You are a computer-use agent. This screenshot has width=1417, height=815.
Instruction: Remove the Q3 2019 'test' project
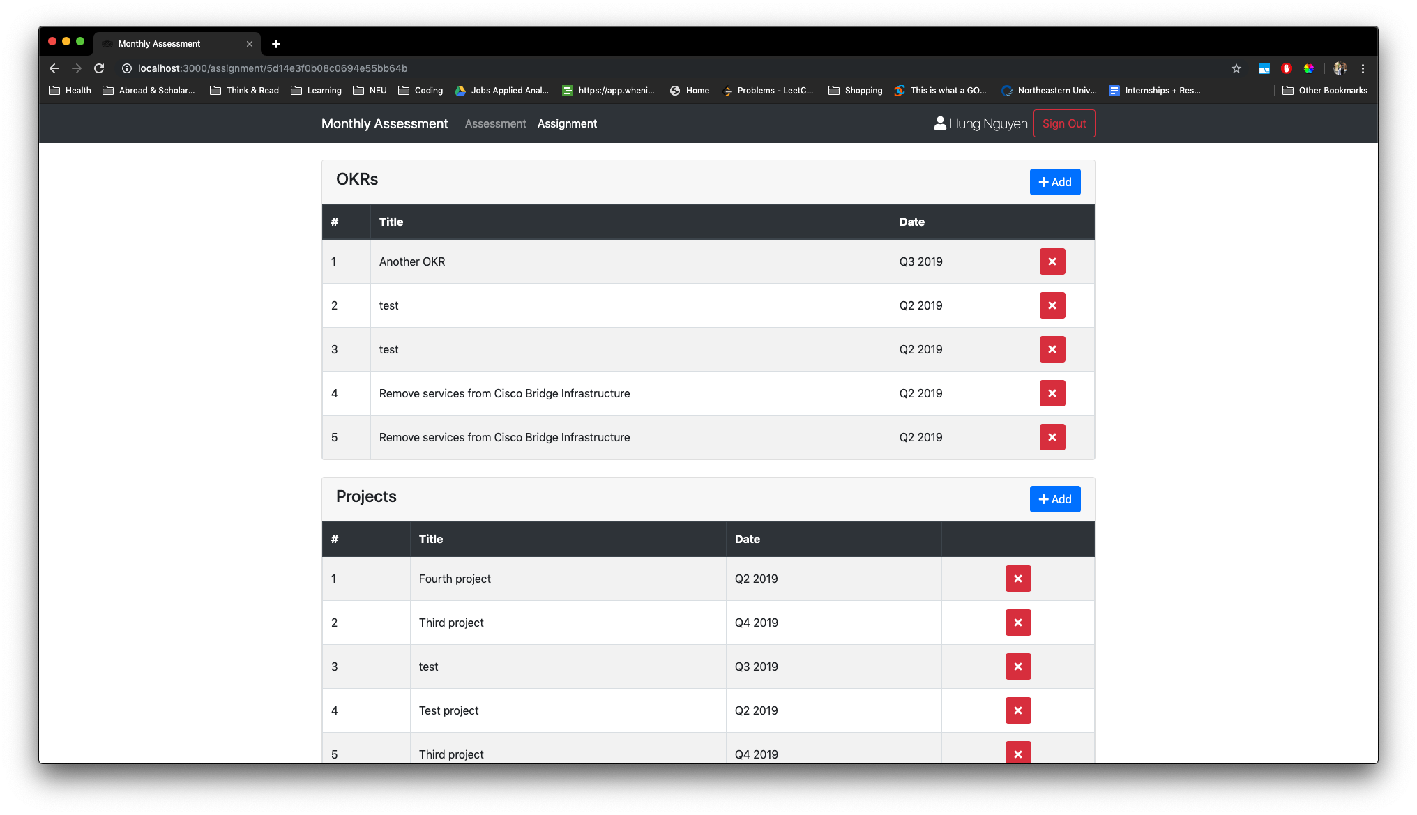(1017, 667)
